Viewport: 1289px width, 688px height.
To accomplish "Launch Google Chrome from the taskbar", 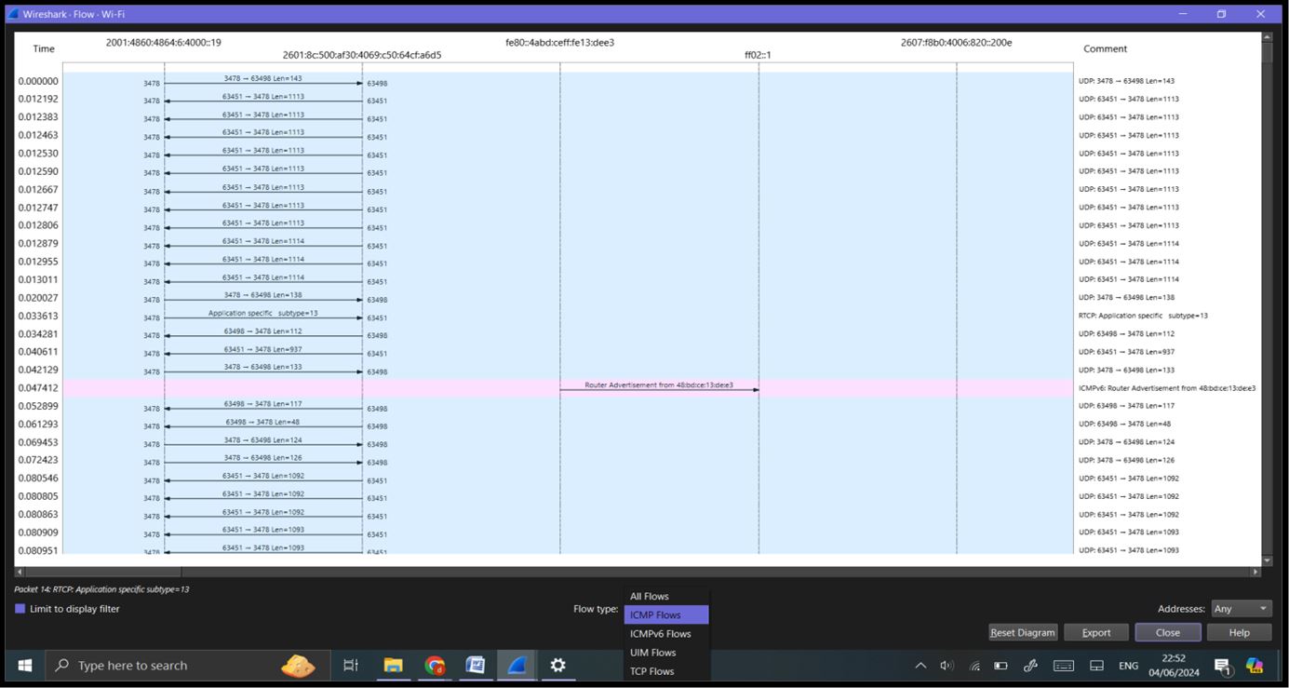I will [x=433, y=665].
